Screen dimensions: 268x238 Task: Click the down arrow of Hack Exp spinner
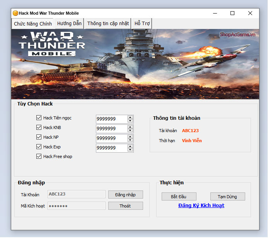[x=130, y=150]
